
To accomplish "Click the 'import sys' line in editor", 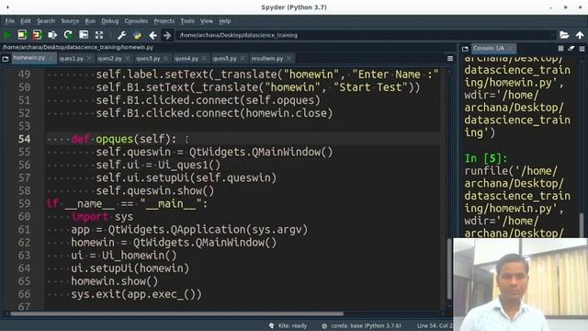I will coord(102,217).
